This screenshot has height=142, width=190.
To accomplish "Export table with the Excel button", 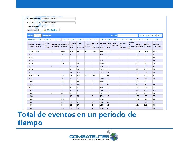I will (148, 35).
